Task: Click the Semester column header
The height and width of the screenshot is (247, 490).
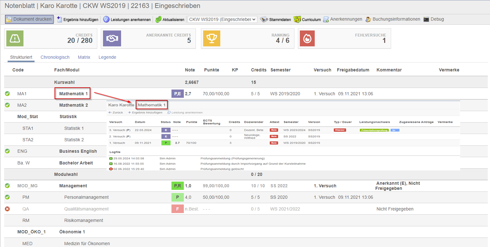Action: pyautogui.click(x=280, y=70)
